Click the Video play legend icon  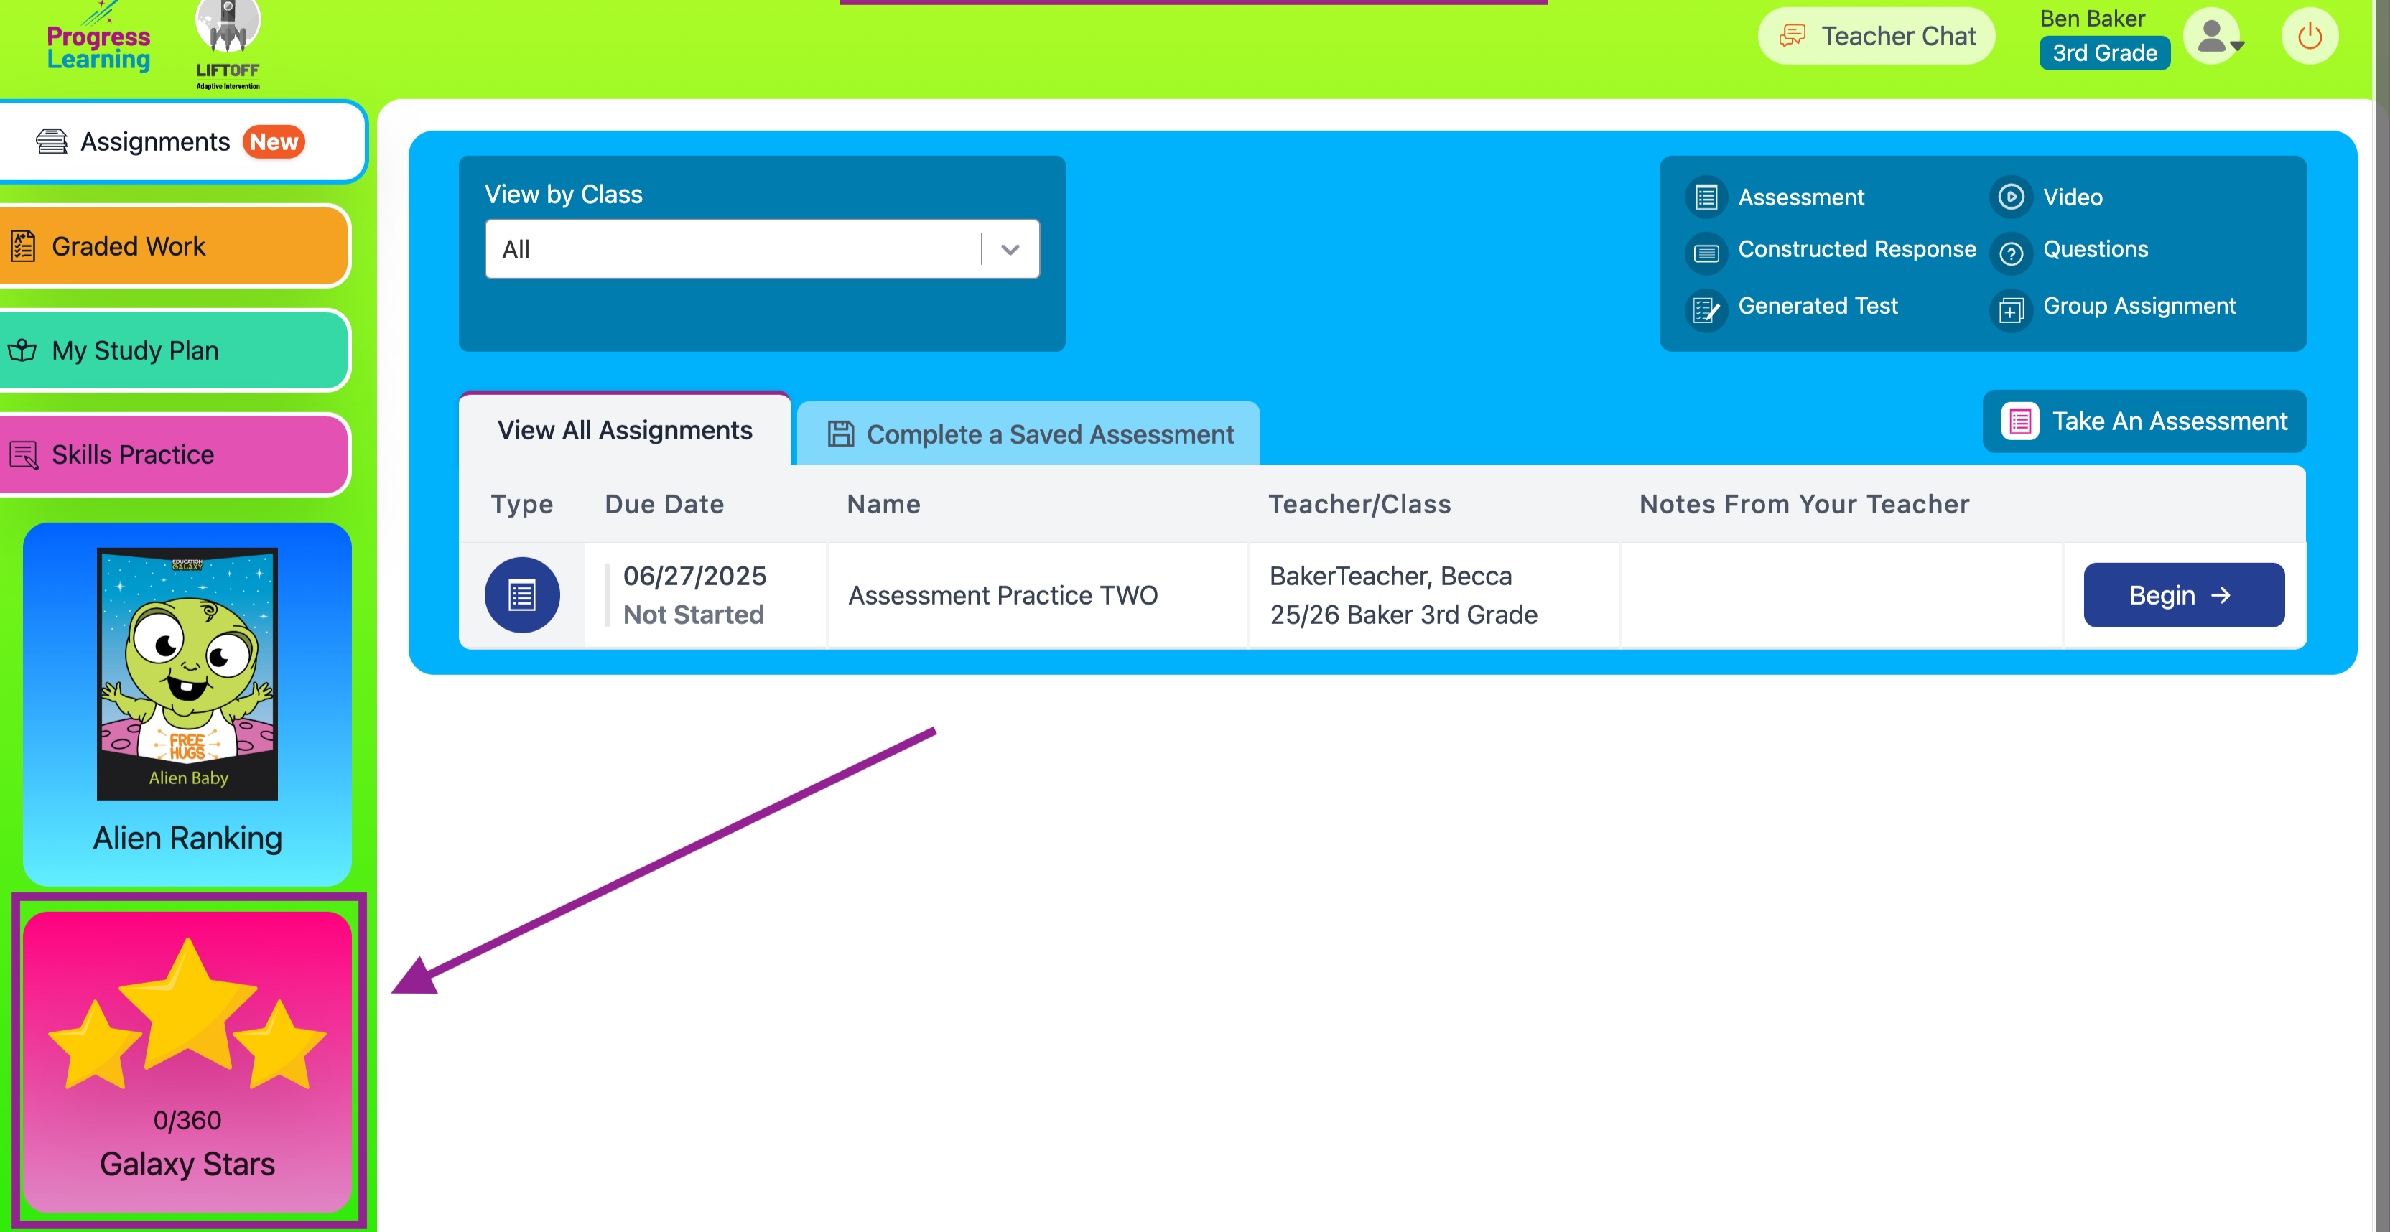pyautogui.click(x=2011, y=197)
